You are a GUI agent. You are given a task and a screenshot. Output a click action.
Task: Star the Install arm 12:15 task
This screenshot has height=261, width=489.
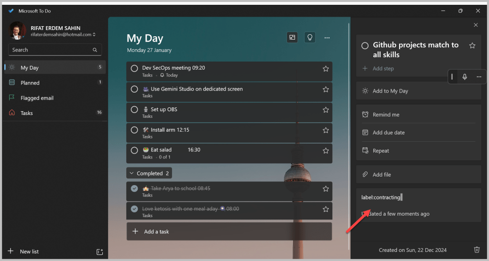[326, 130]
